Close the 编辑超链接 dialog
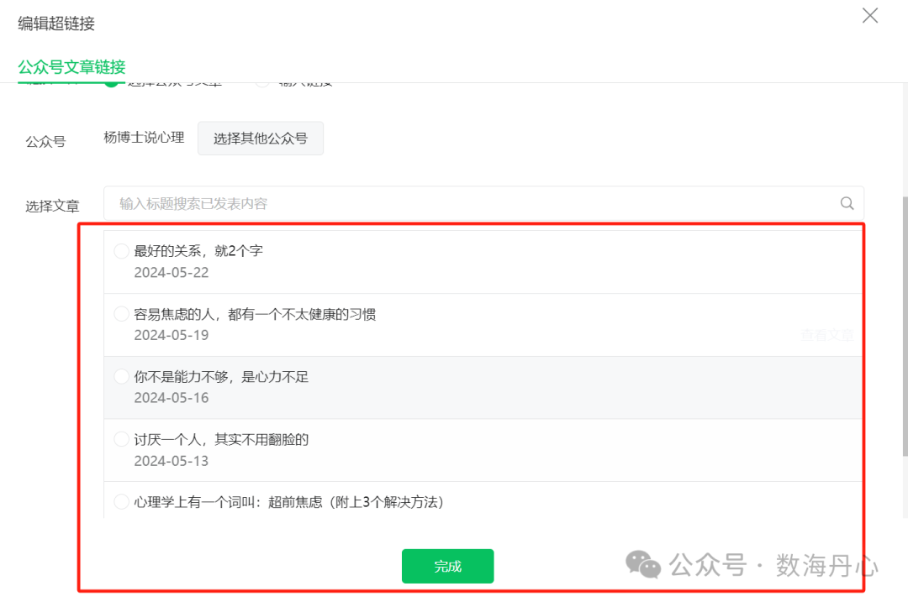Viewport: 908px width, 602px height. coord(870,16)
